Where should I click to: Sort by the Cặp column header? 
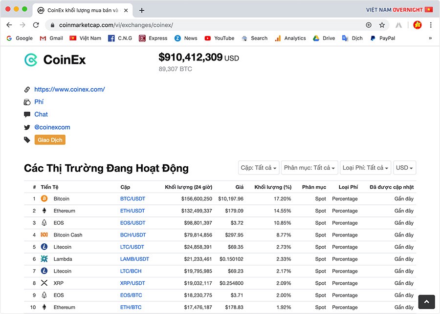click(125, 187)
